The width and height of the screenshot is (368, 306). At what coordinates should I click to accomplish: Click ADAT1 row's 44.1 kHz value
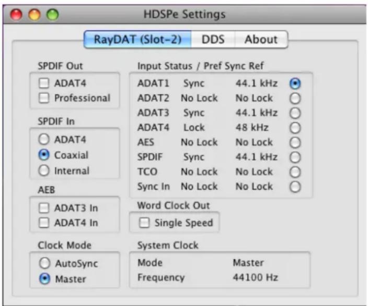(x=257, y=83)
